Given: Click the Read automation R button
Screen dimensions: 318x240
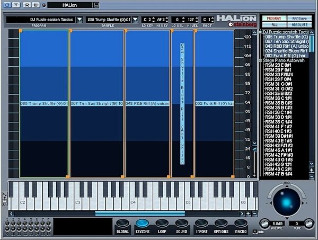Looking at the screenshot, I should pyautogui.click(x=26, y=5).
